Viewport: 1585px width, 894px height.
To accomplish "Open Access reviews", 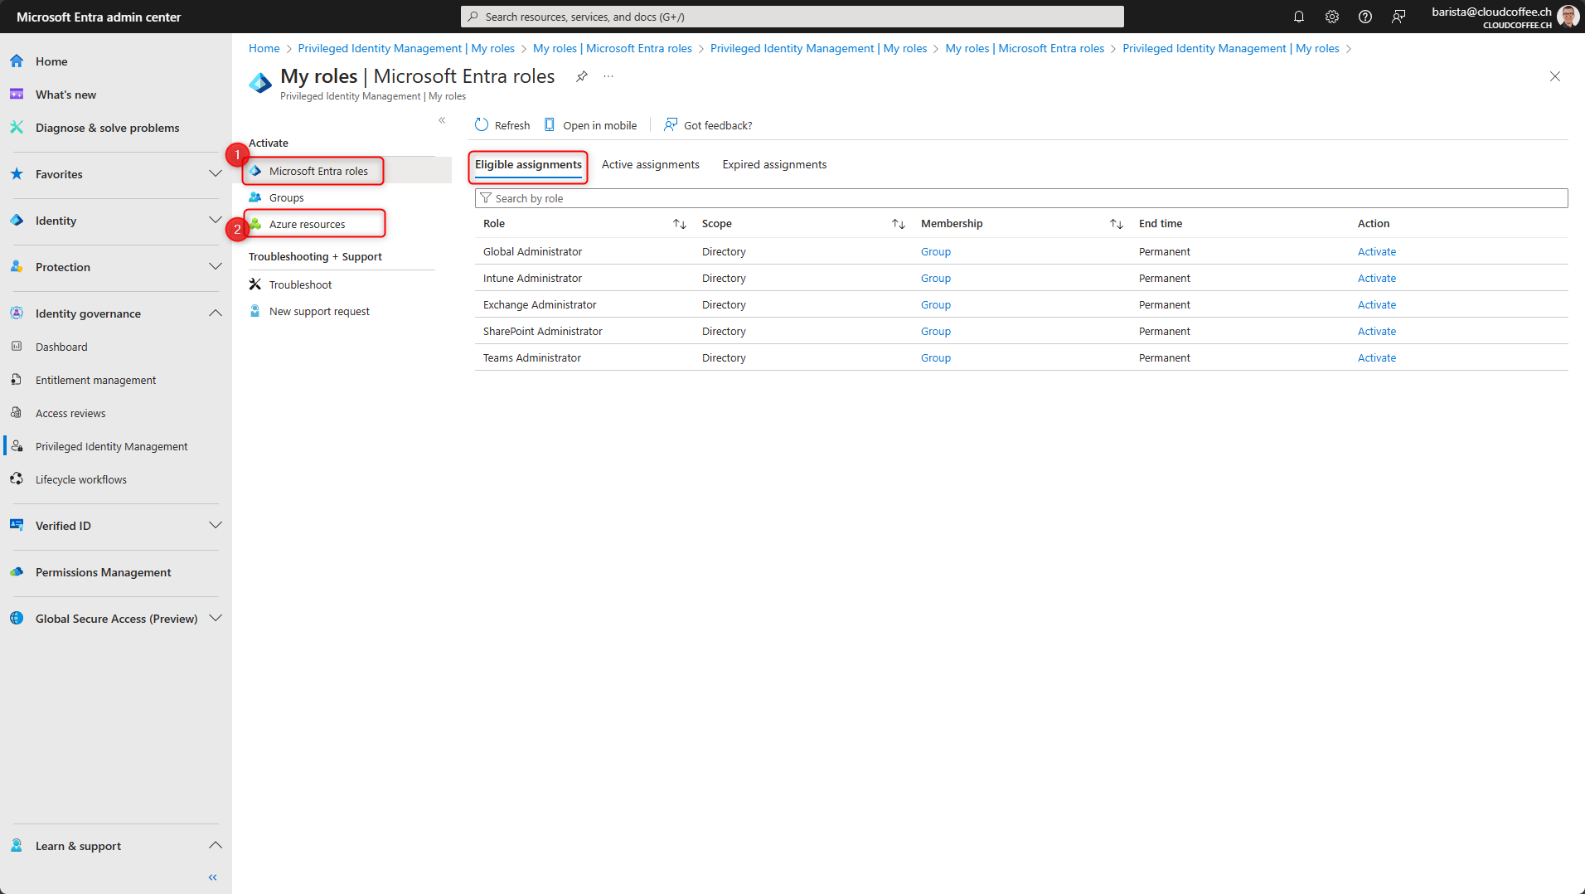I will pyautogui.click(x=70, y=413).
